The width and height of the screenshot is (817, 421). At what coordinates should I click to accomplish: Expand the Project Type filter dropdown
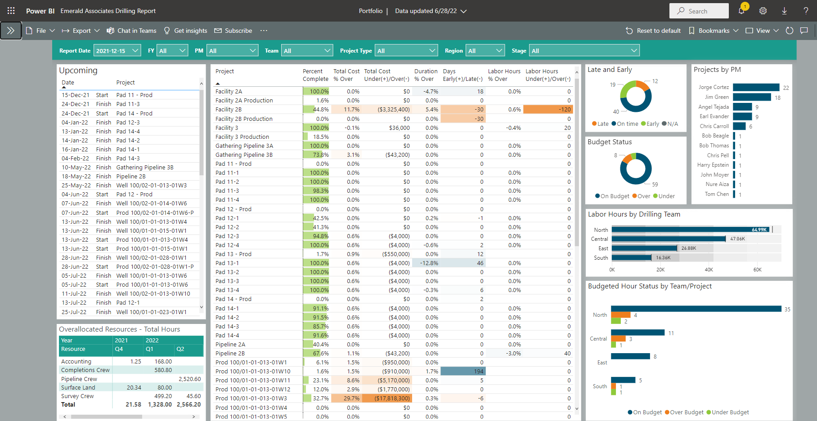[x=406, y=51]
